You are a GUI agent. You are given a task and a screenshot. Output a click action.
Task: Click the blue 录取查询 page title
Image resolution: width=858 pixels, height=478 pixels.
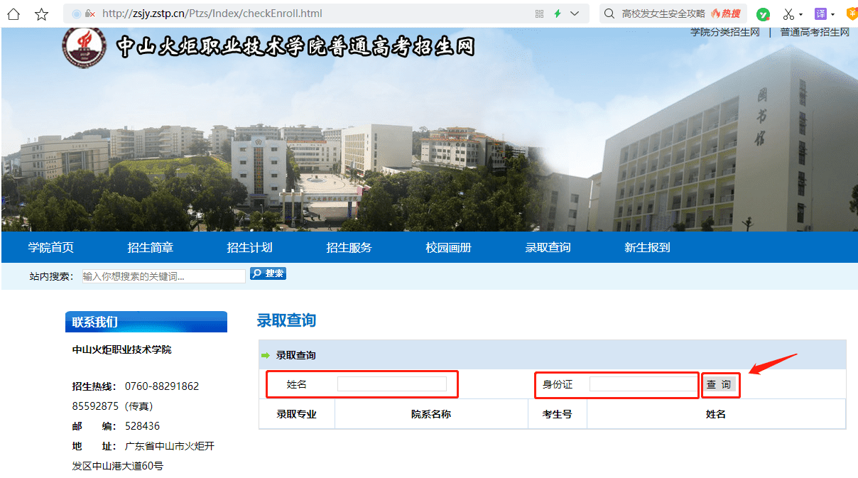286,321
